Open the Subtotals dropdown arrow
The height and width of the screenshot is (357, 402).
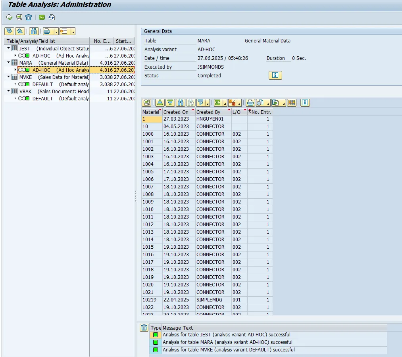tap(239, 103)
